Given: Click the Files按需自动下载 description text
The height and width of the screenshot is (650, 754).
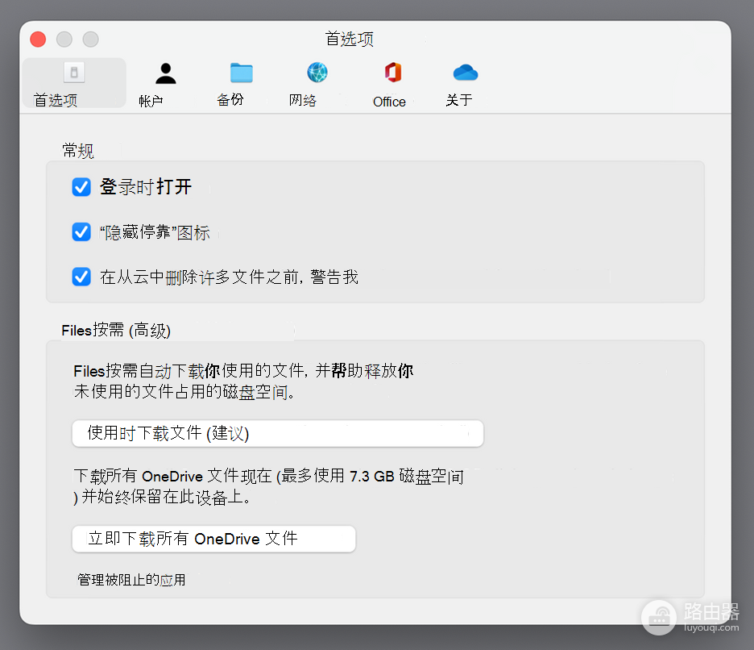Looking at the screenshot, I should pos(243,381).
